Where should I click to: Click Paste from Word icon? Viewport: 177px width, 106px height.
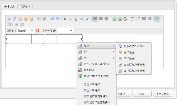click(31, 19)
